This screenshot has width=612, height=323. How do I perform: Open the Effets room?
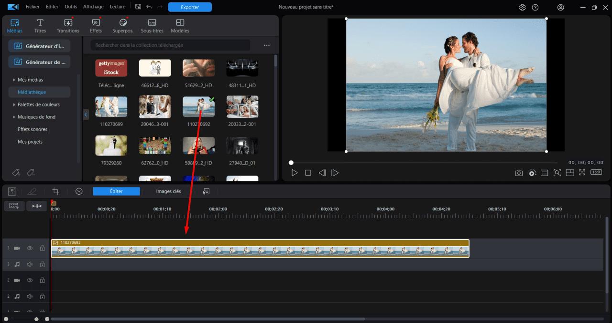click(x=96, y=26)
